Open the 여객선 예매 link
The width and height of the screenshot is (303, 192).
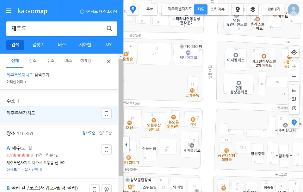tap(16, 82)
